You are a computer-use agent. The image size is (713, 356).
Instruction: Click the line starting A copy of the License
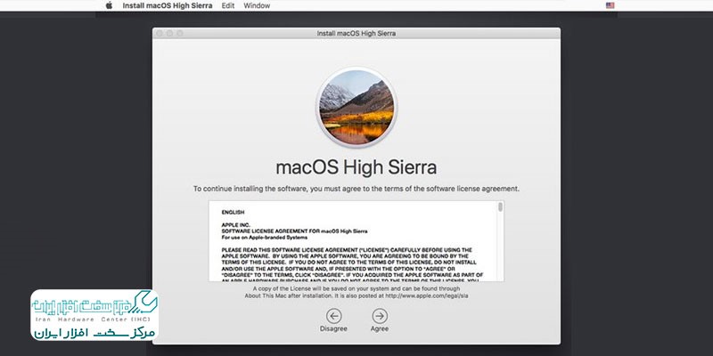(x=356, y=288)
